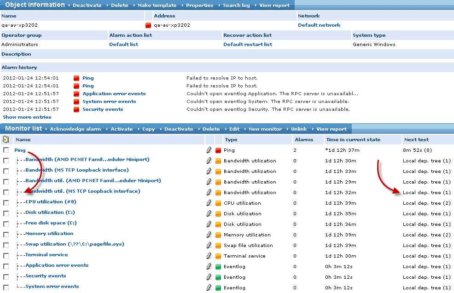Open the Swap utilization (\??\C:\pagefile.sys) monitor link
454x293 pixels.
[75, 244]
